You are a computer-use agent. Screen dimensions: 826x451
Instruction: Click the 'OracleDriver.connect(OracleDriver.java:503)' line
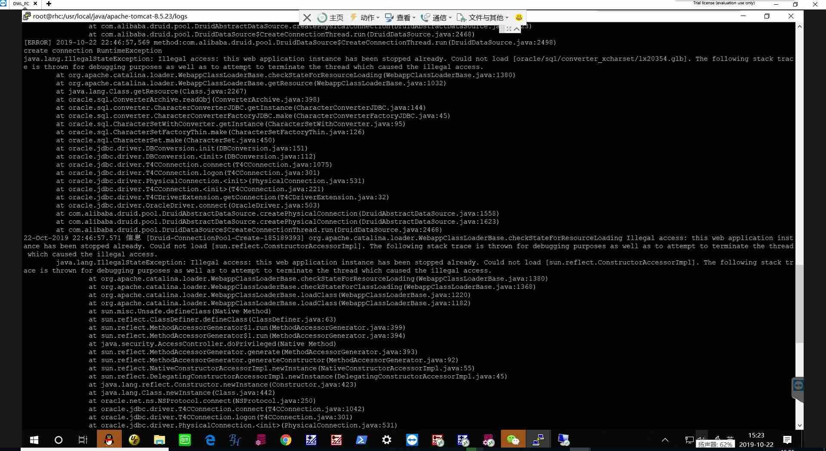point(188,206)
